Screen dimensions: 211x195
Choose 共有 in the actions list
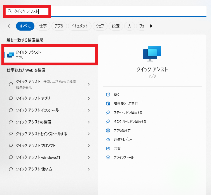117,149
